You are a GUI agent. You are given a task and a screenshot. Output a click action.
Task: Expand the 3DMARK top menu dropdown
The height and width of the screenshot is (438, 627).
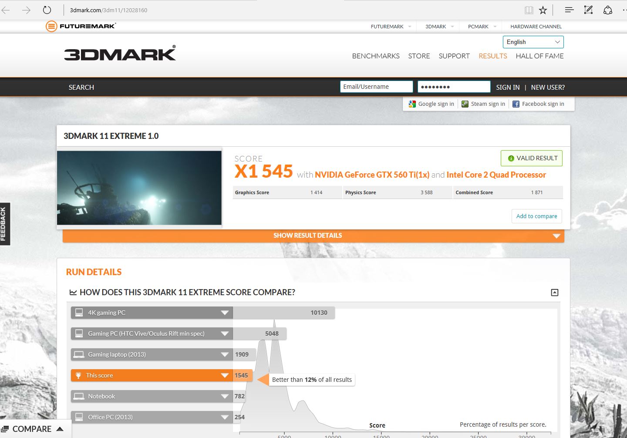(x=452, y=27)
